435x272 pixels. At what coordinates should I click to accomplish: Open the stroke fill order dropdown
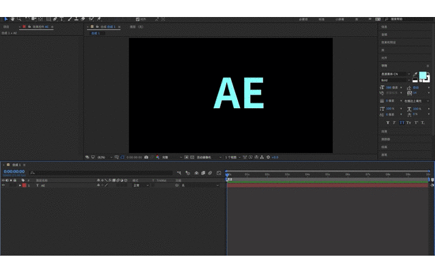[417, 101]
